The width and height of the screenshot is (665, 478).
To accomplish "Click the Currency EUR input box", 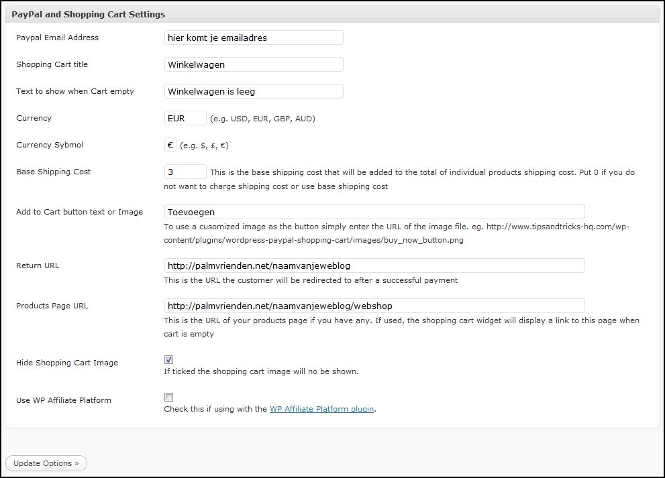I will tap(185, 118).
